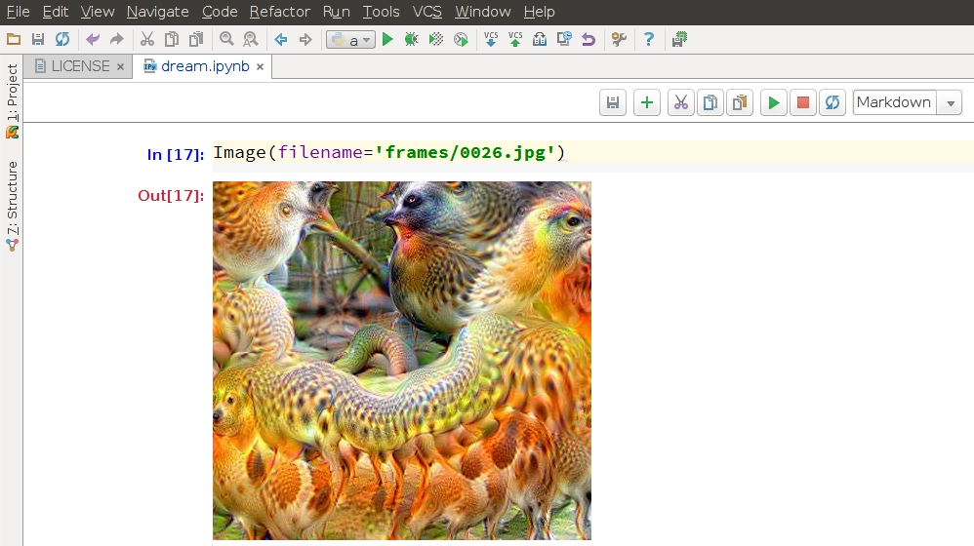Click the Debug bug icon

[x=411, y=40]
